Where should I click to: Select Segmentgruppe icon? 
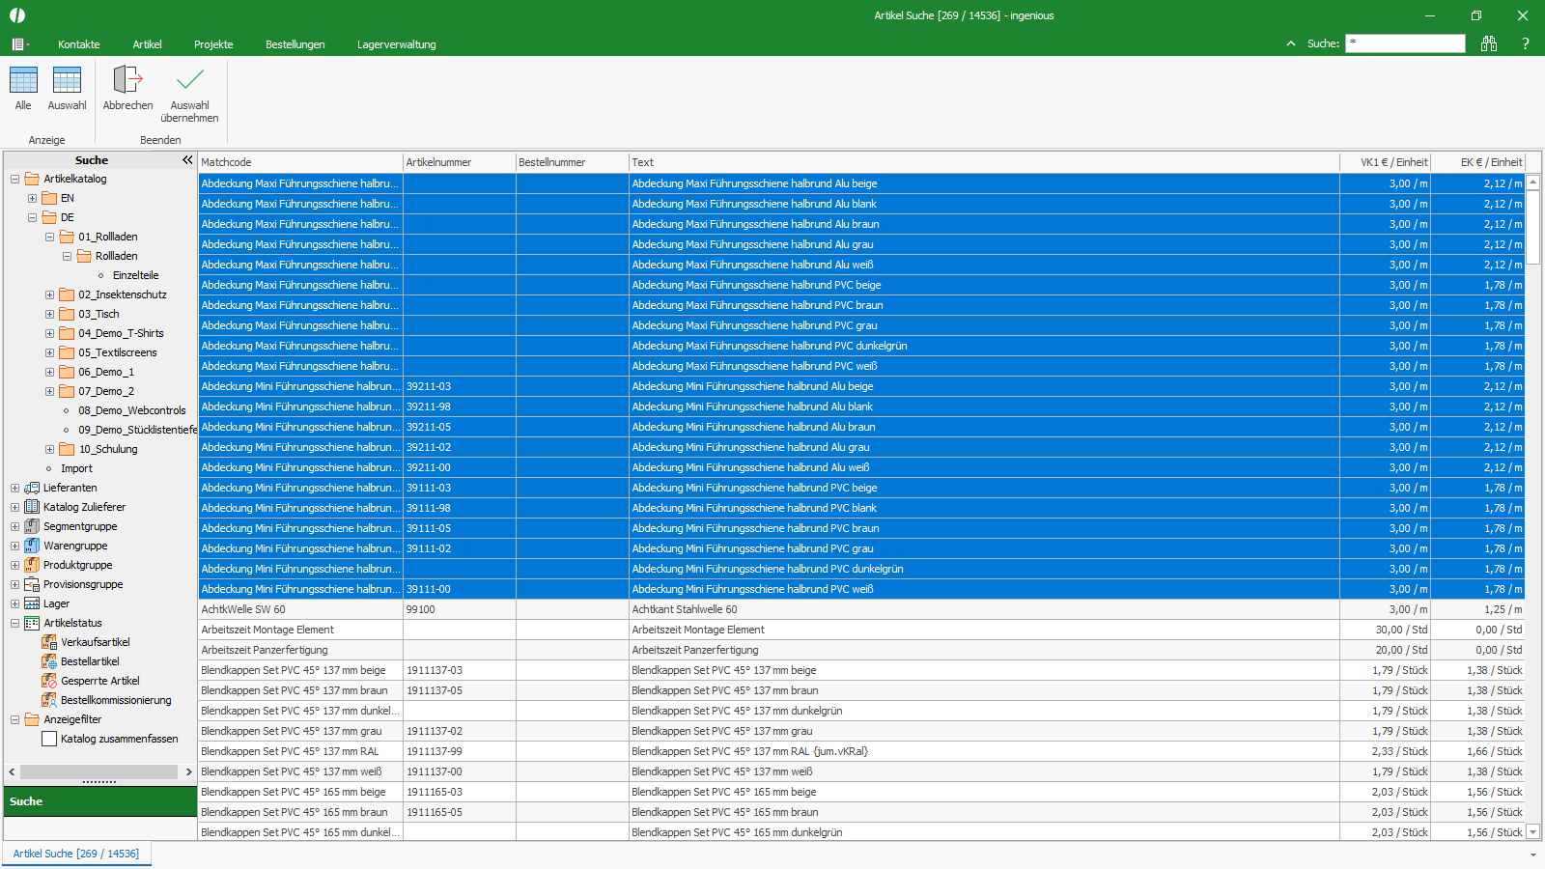point(32,526)
